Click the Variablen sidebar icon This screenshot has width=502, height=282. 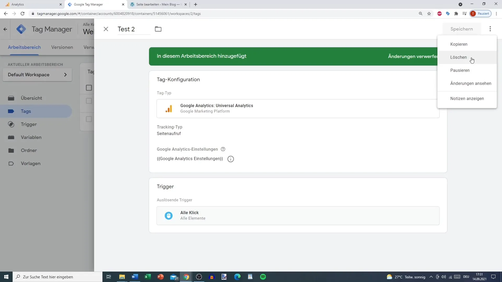11,137
